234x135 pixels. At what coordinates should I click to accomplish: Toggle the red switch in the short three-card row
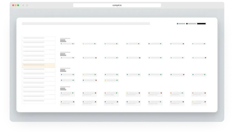(96, 80)
